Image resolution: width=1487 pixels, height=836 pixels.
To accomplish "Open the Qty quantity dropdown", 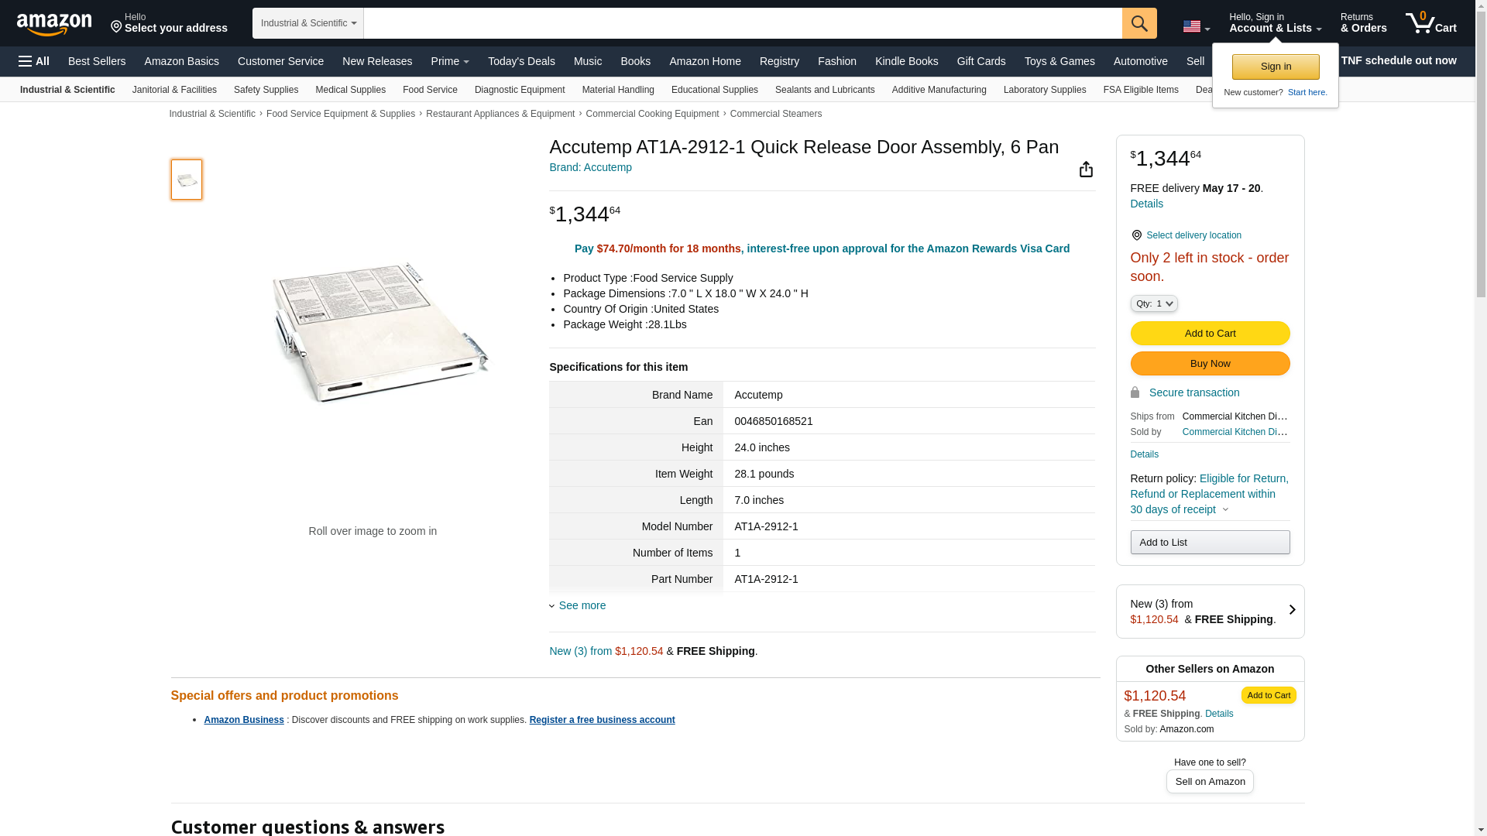I will click(x=1153, y=303).
